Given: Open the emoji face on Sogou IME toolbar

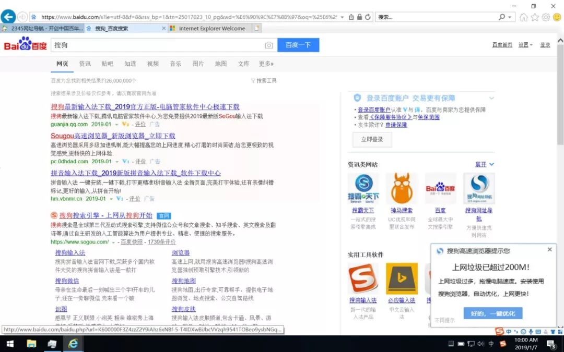Looking at the screenshot, I should (523, 332).
